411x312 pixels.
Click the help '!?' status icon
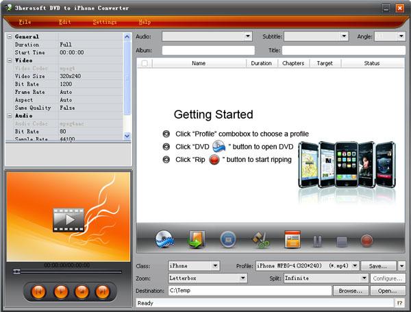[x=400, y=303]
